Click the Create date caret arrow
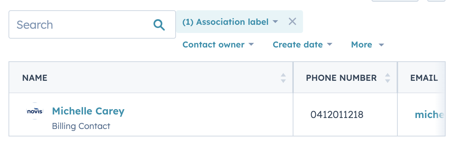 pos(329,45)
